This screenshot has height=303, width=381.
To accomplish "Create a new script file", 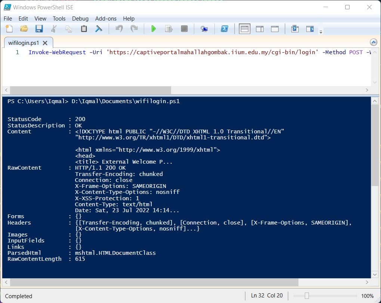I will [x=9, y=29].
